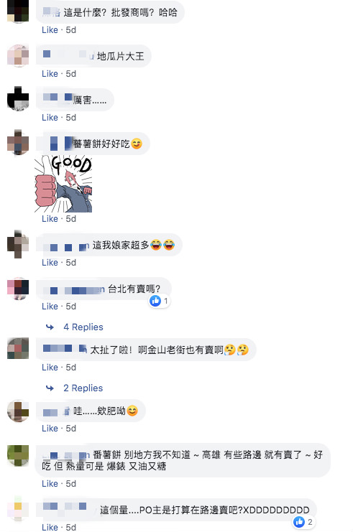Expand the 2 Replies thread
The width and height of the screenshot is (353, 532).
[x=83, y=388]
